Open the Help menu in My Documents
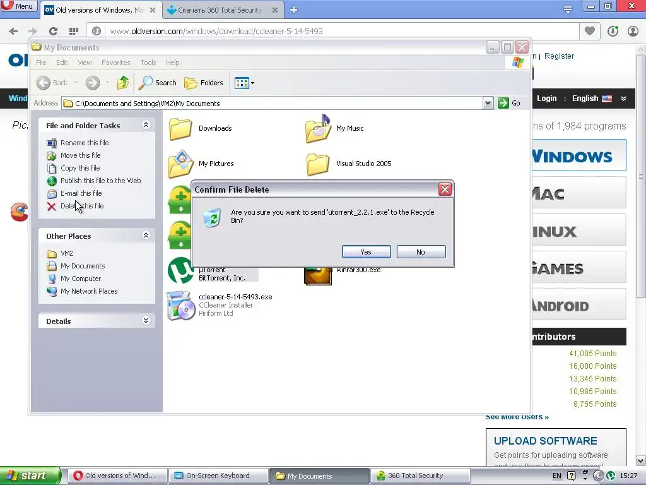This screenshot has width=646, height=485. pos(173,63)
